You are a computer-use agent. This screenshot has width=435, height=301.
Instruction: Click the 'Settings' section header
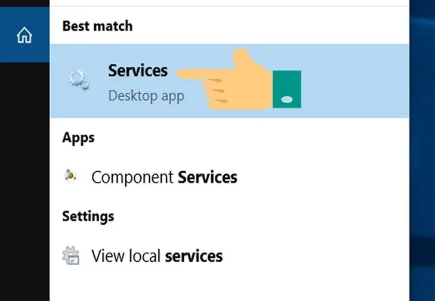point(88,216)
